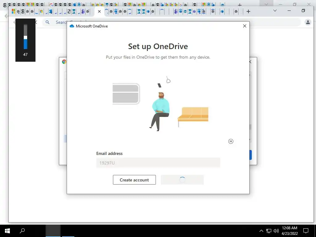Click the OneDrive cloud icon in dialog title
316x237 pixels.
[72, 26]
